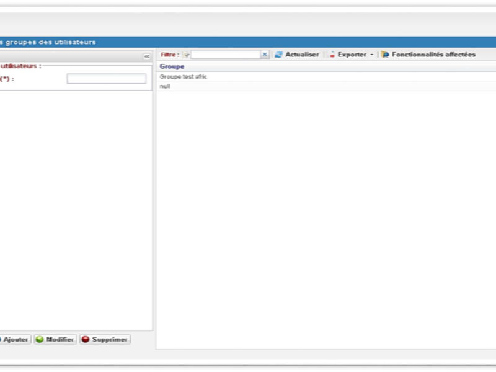Click the Actualiser refresh icon
The image size is (496, 372).
pyautogui.click(x=279, y=55)
